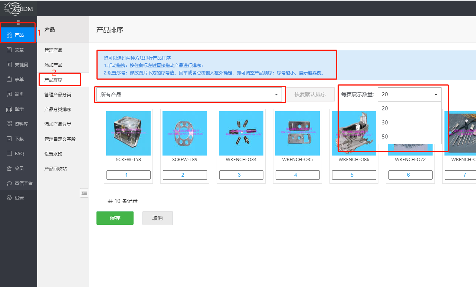Click the 恢复默认排序 restore button
476x287 pixels.
point(311,94)
